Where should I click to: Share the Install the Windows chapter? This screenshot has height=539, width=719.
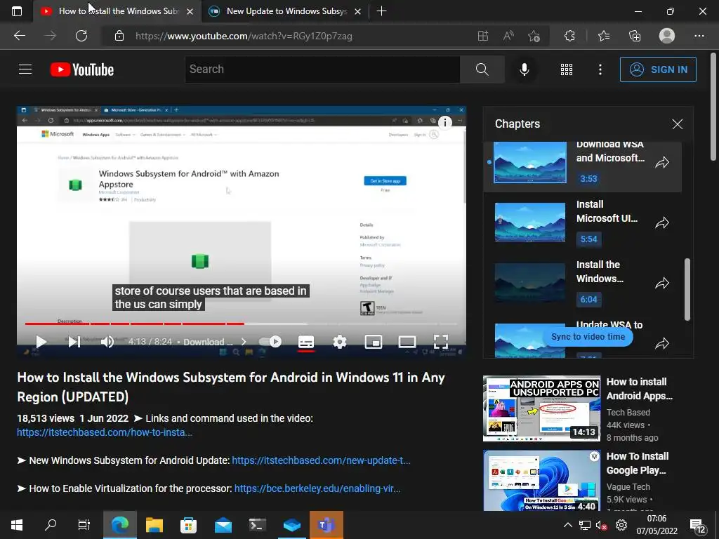tap(662, 284)
